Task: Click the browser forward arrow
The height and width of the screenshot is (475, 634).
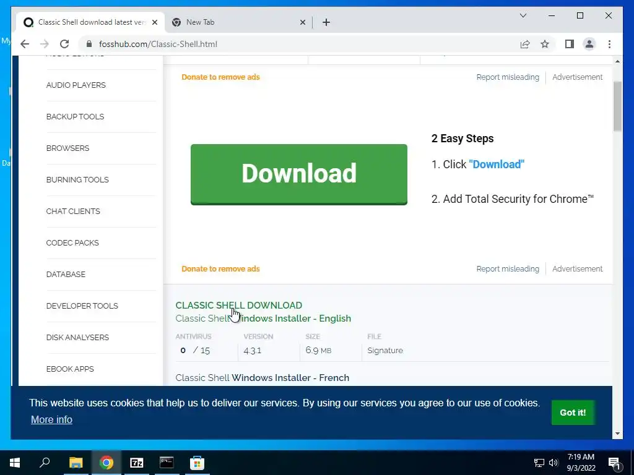Action: coord(45,44)
